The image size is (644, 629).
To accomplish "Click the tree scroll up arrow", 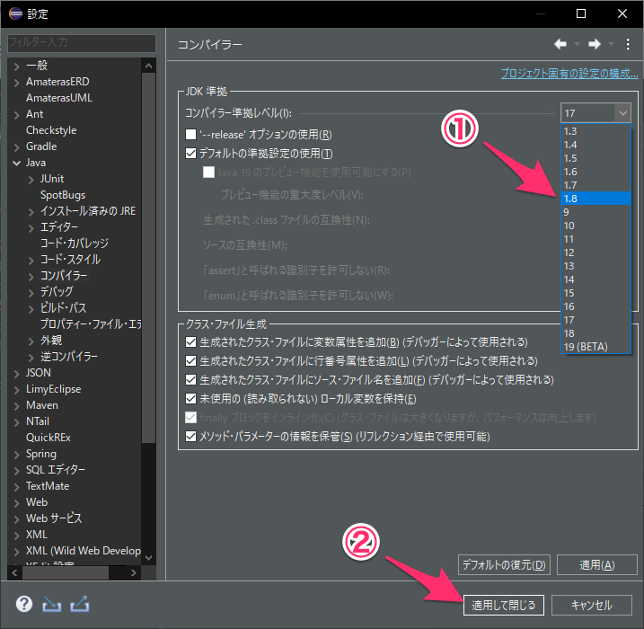I will pos(149,66).
